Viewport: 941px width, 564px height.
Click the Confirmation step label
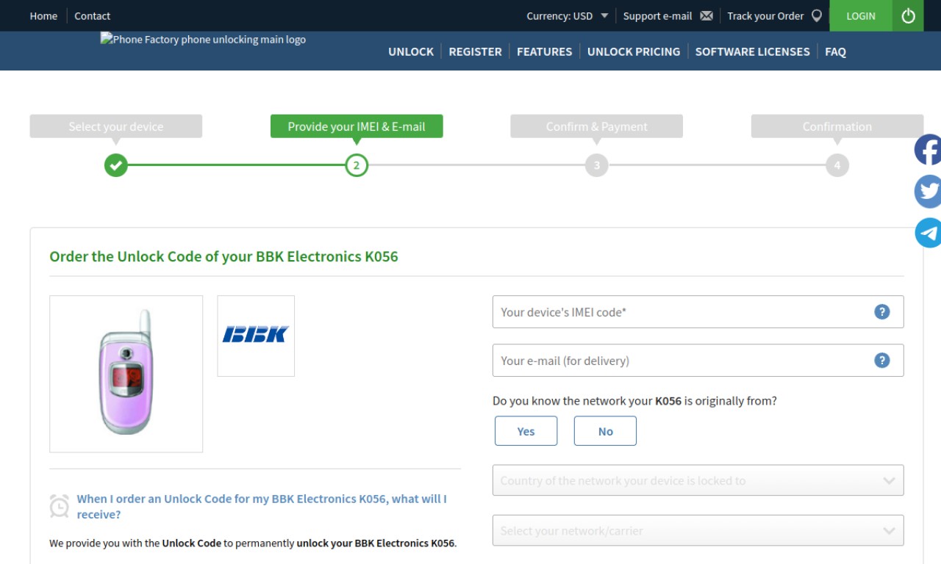tap(837, 126)
